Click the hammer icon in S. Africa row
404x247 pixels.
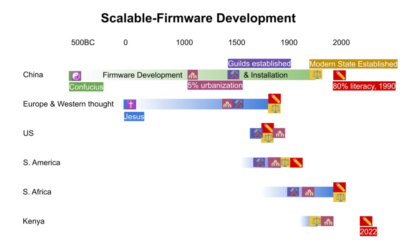click(x=293, y=192)
